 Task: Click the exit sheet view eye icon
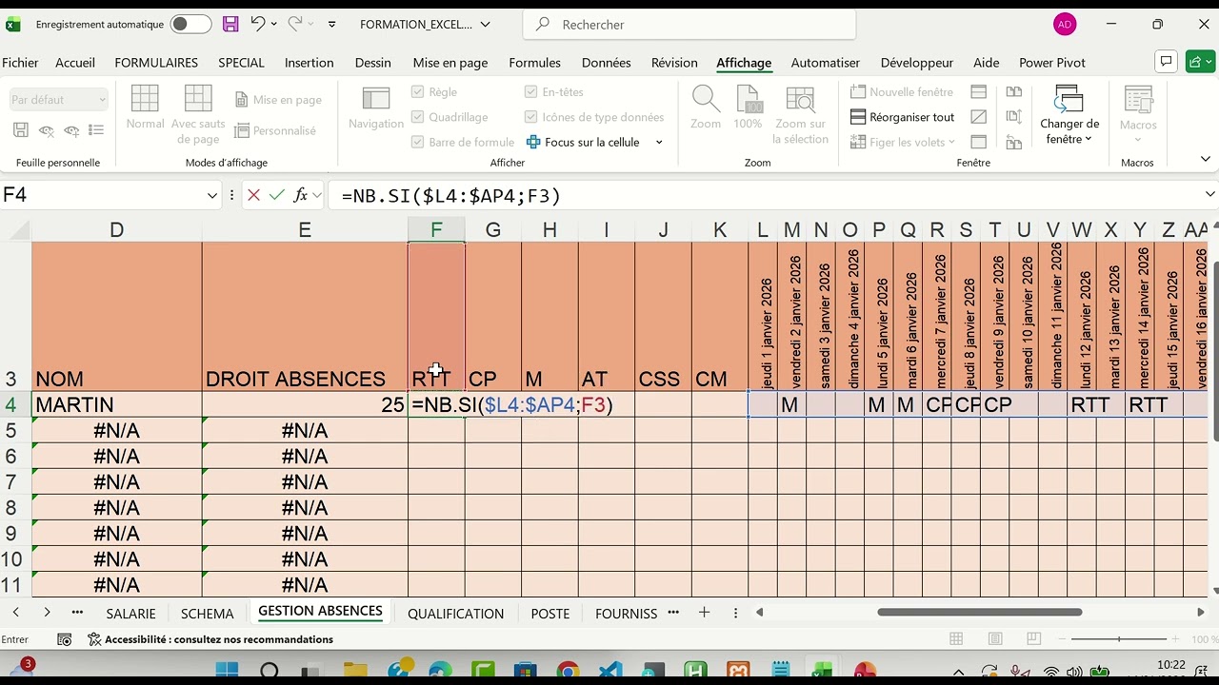[x=46, y=130]
